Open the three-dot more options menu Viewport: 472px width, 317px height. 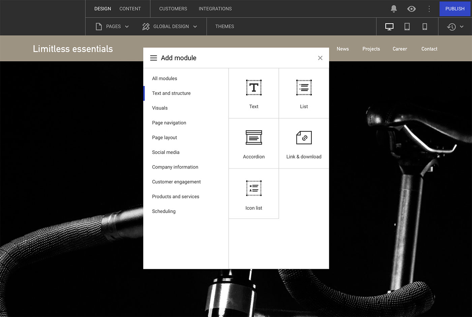click(x=429, y=9)
